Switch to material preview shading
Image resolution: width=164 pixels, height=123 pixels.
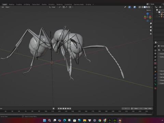[147, 7]
